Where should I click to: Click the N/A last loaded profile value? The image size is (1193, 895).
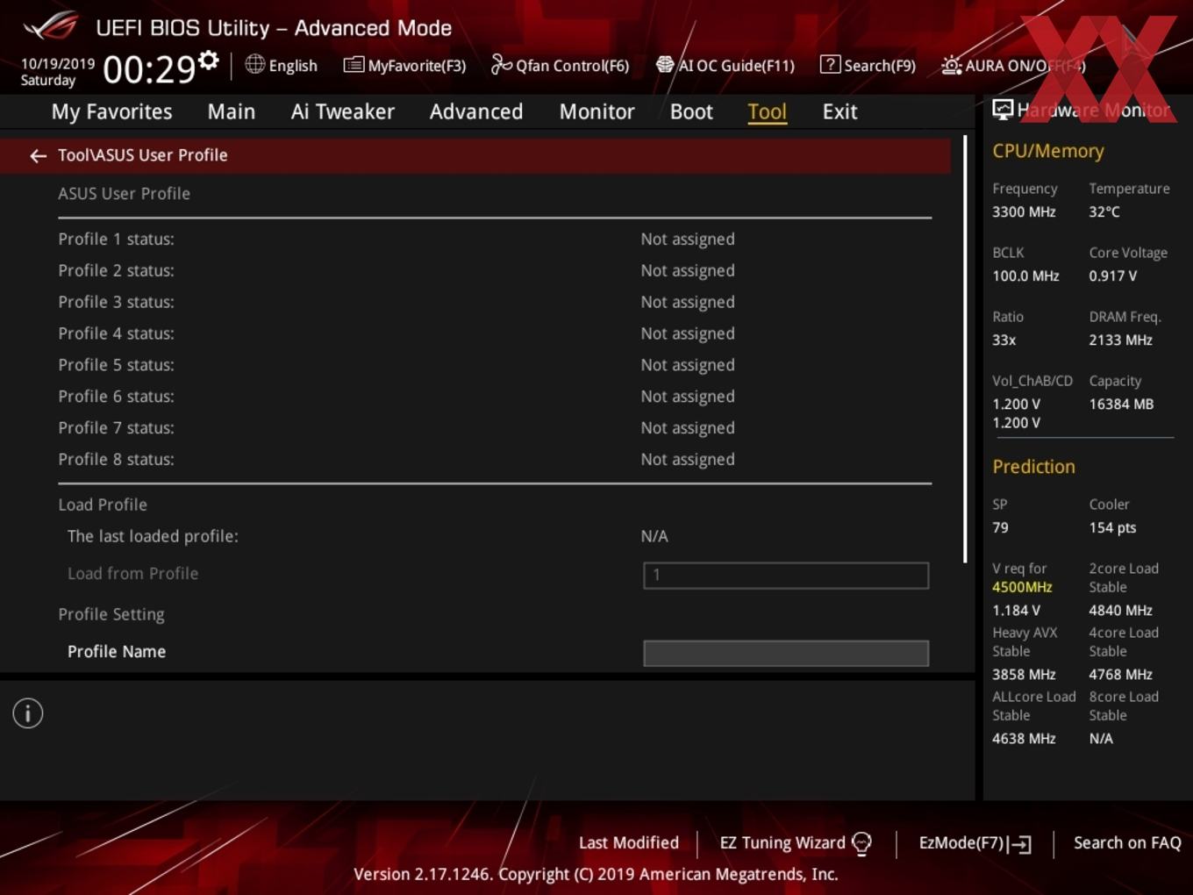coord(654,536)
